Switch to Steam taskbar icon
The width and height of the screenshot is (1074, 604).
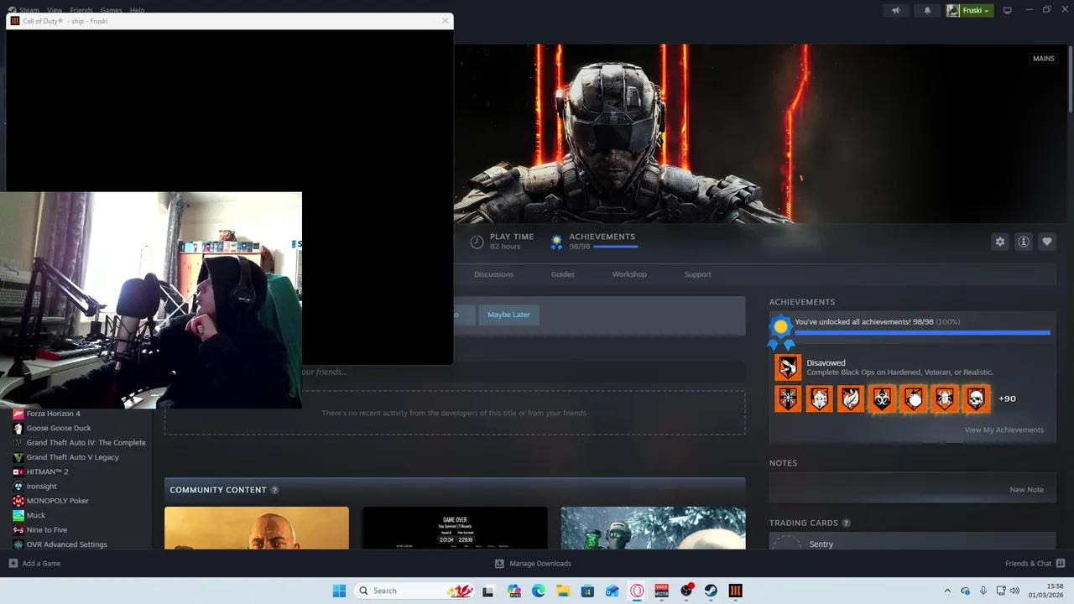[711, 591]
